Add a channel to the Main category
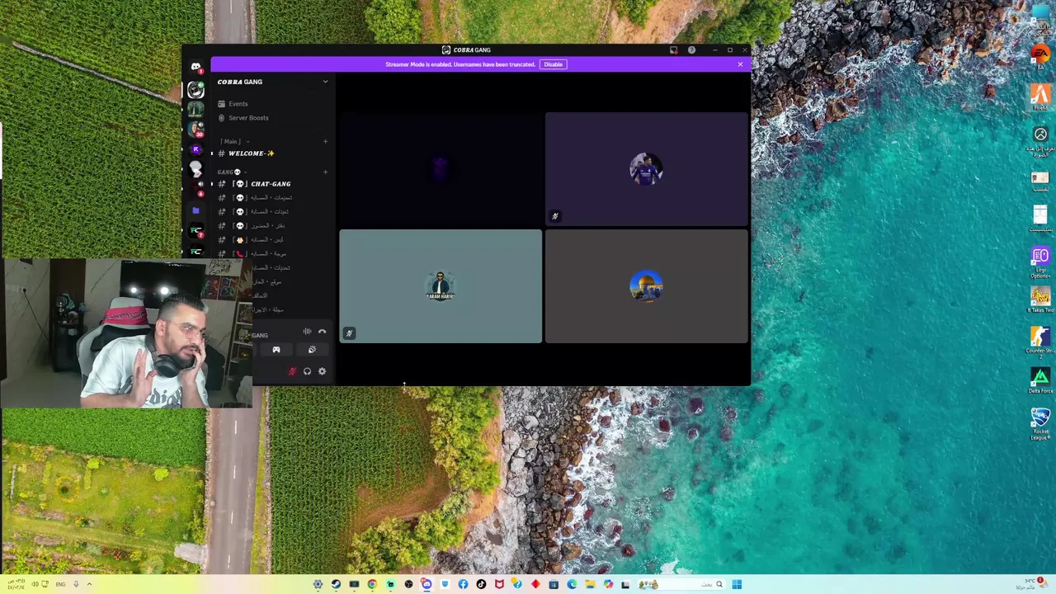Image resolution: width=1056 pixels, height=594 pixels. coord(325,141)
